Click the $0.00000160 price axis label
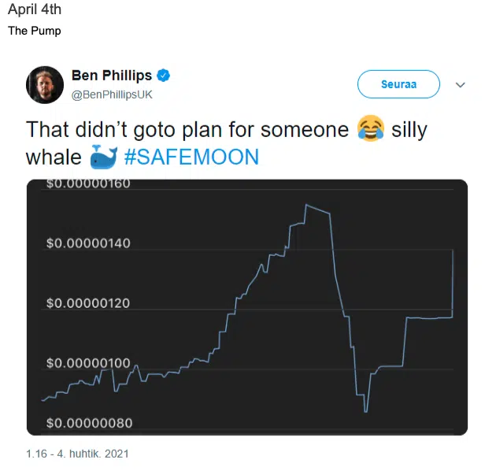The width and height of the screenshot is (485, 471). [88, 184]
